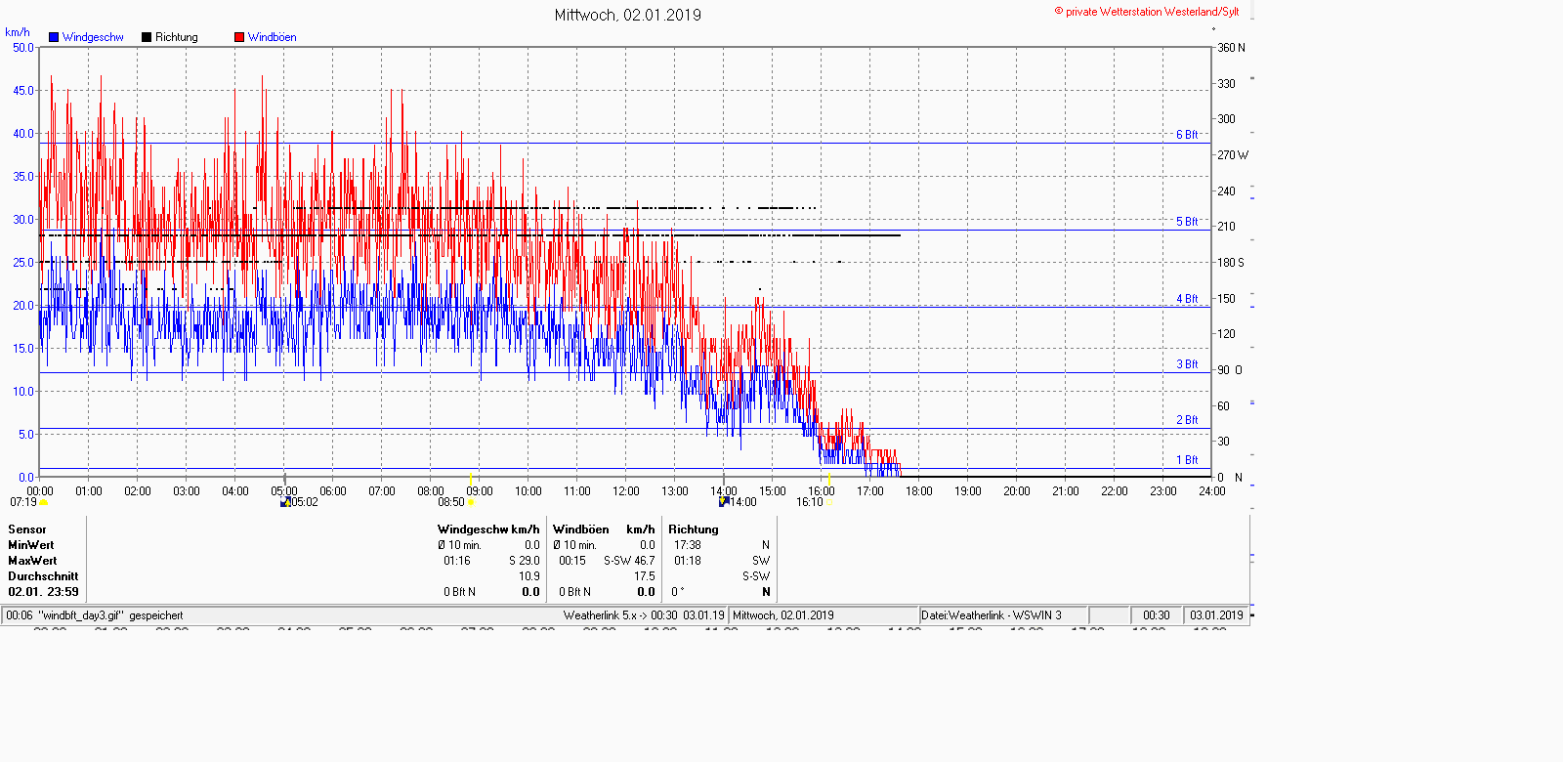
Task: Click the '0 °' direction value
Action: pos(678,592)
